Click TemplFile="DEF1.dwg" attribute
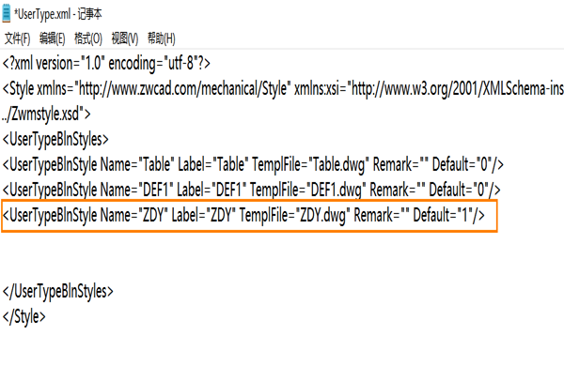Viewport: 564px width, 381px height. click(308, 190)
